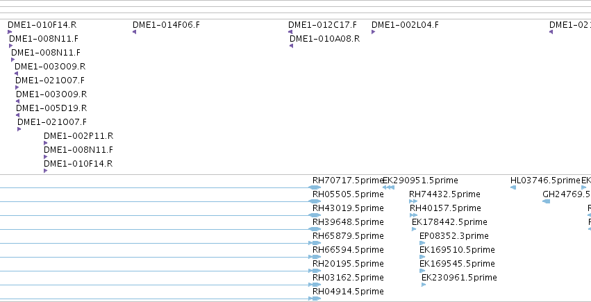The image size is (591, 302).
Task: Click the DME1-005D19.R label
Action: tap(51, 108)
